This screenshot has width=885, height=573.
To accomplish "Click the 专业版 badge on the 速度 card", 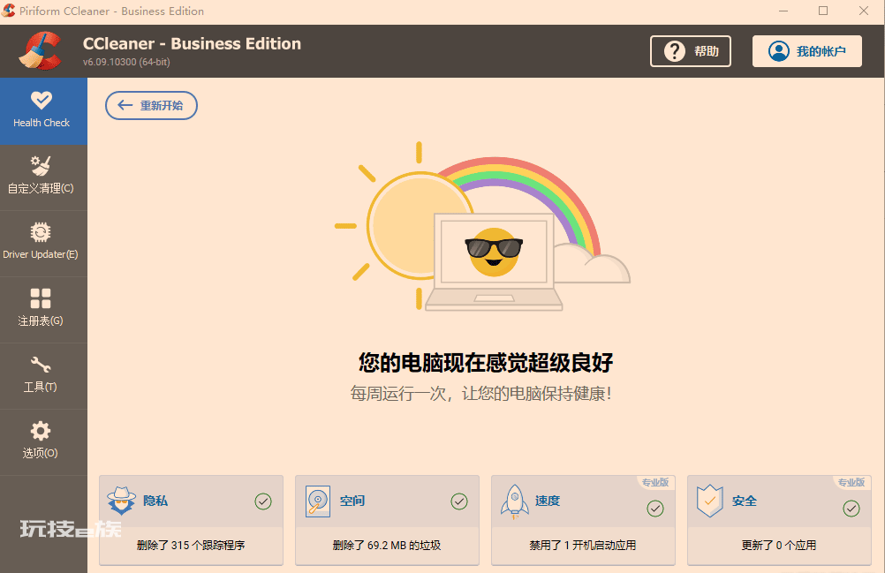I will 655,482.
